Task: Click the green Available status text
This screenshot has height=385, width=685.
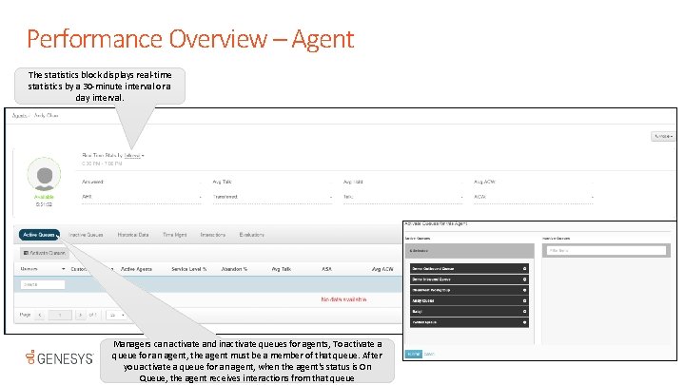Action: [44, 197]
